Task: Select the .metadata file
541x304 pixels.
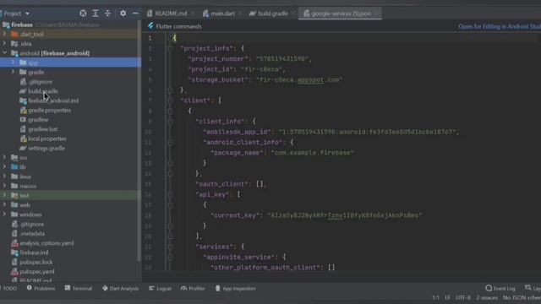Action: (x=32, y=233)
